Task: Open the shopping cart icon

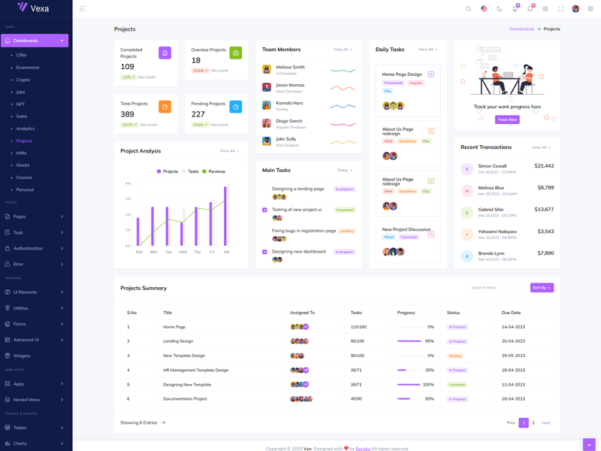Action: [x=515, y=9]
